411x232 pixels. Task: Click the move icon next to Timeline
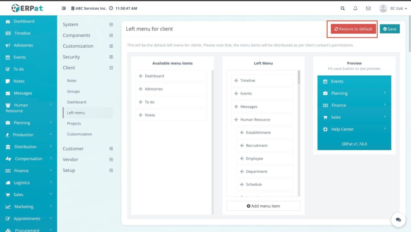[x=236, y=81]
